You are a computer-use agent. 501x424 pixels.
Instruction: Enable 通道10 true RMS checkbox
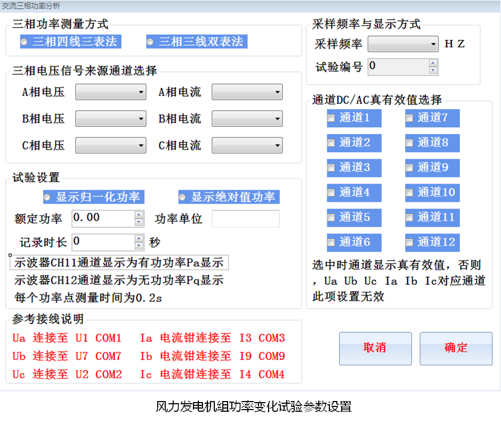(409, 193)
